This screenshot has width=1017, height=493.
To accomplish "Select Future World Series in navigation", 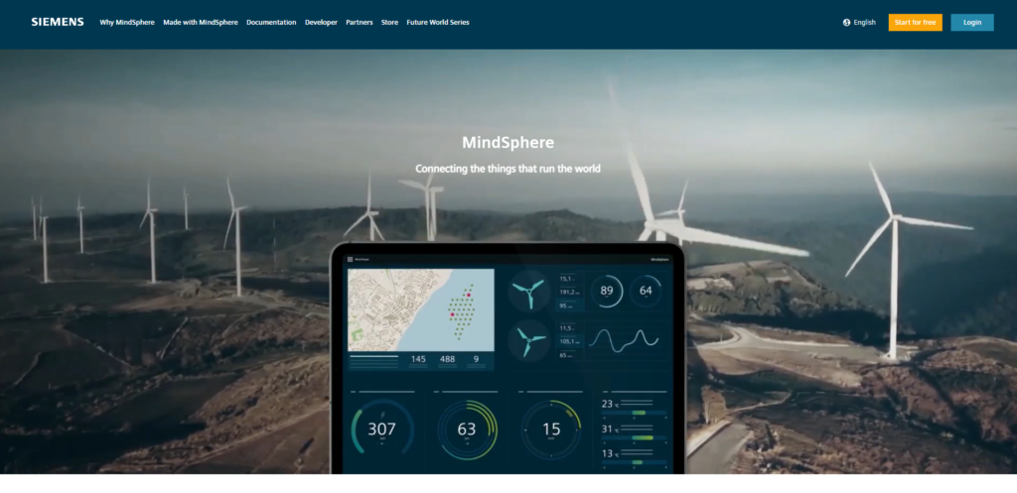I will point(437,22).
